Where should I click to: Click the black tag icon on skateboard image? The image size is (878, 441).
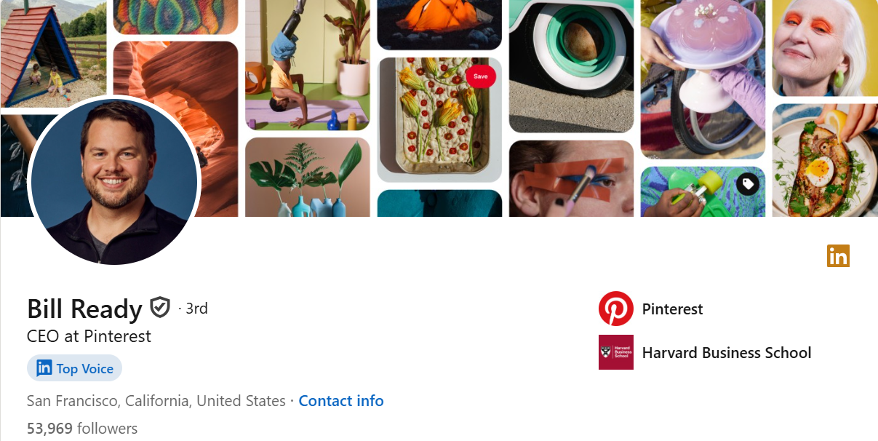[748, 184]
